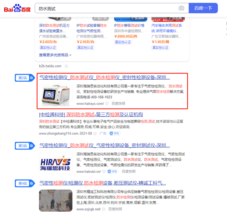
Task: Open 查看更多优质商品 link
Action: pos(55,55)
